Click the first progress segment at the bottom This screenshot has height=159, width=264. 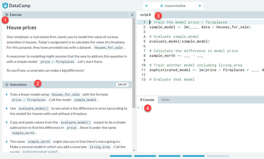pos(121,156)
